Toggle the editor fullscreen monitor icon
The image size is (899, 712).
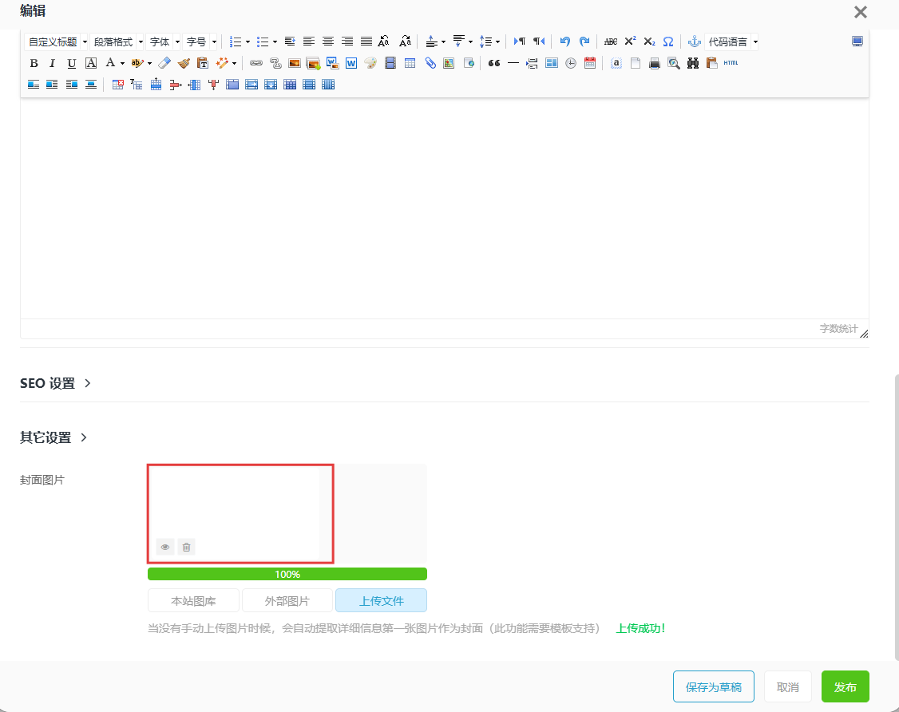click(x=857, y=42)
